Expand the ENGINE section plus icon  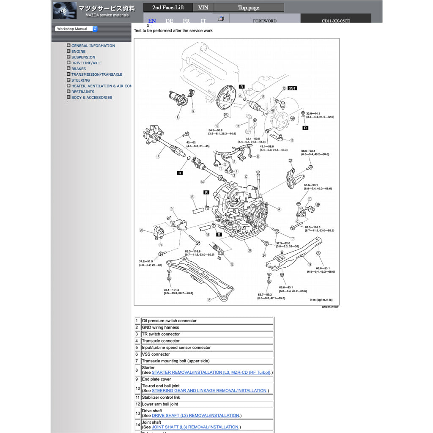(x=69, y=51)
